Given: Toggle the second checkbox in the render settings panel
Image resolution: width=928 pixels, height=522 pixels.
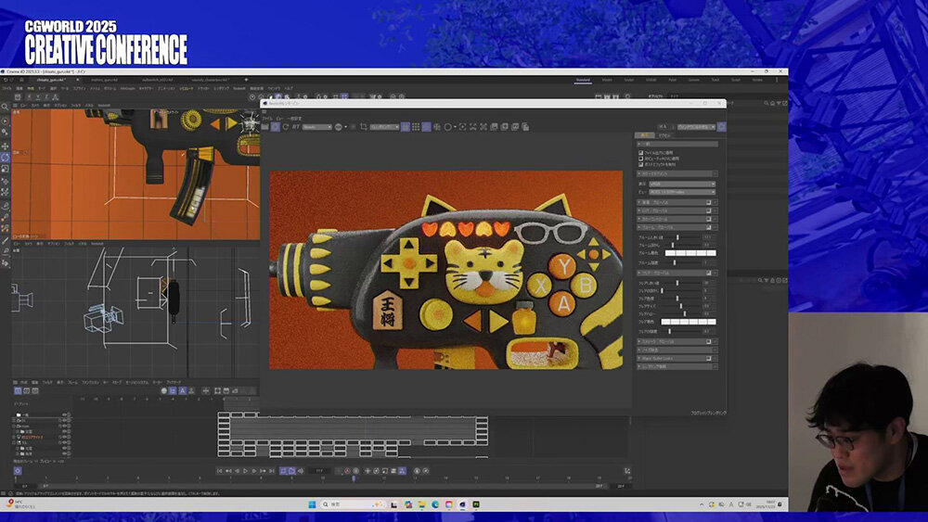Looking at the screenshot, I should point(640,159).
